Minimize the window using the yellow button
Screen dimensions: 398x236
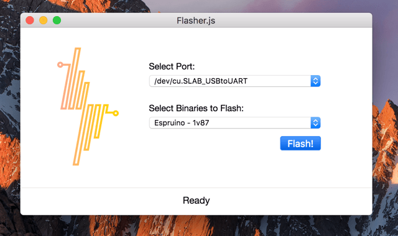click(44, 20)
